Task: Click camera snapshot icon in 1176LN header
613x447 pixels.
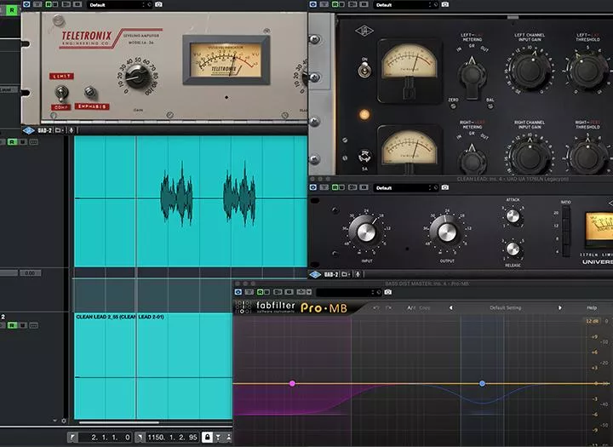Action: click(x=445, y=187)
